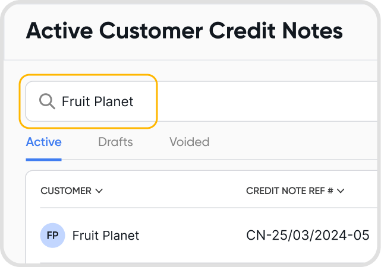381x267 pixels.
Task: Open the Fruit Planet customer row name
Action: pos(106,236)
